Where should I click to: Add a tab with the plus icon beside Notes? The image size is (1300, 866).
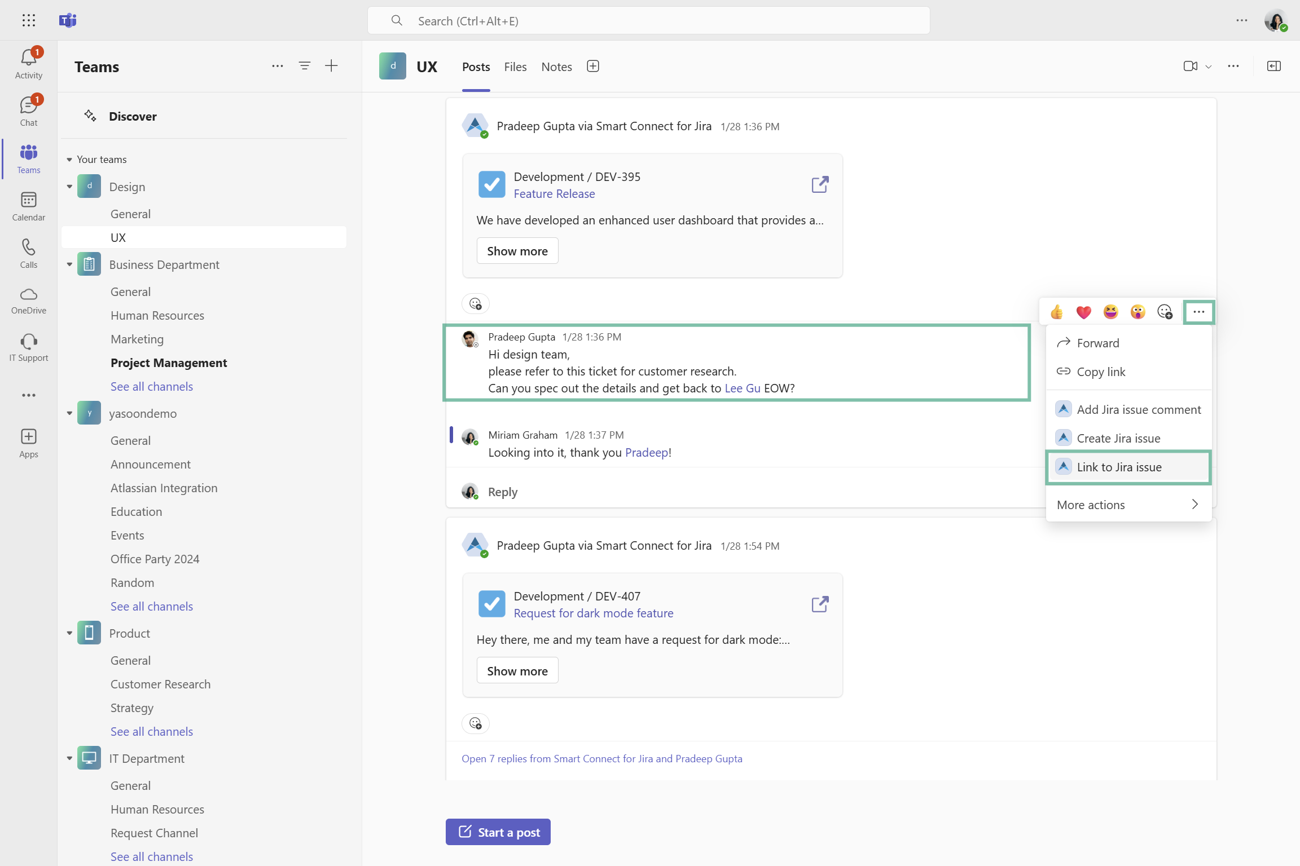click(x=593, y=66)
